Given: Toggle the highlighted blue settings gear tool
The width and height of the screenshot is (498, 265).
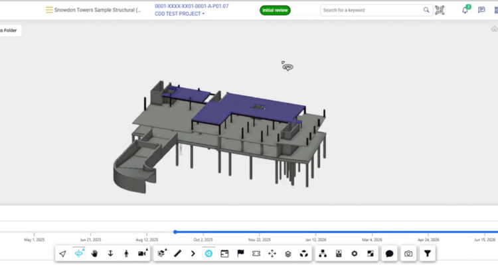Looking at the screenshot, I should (208, 253).
